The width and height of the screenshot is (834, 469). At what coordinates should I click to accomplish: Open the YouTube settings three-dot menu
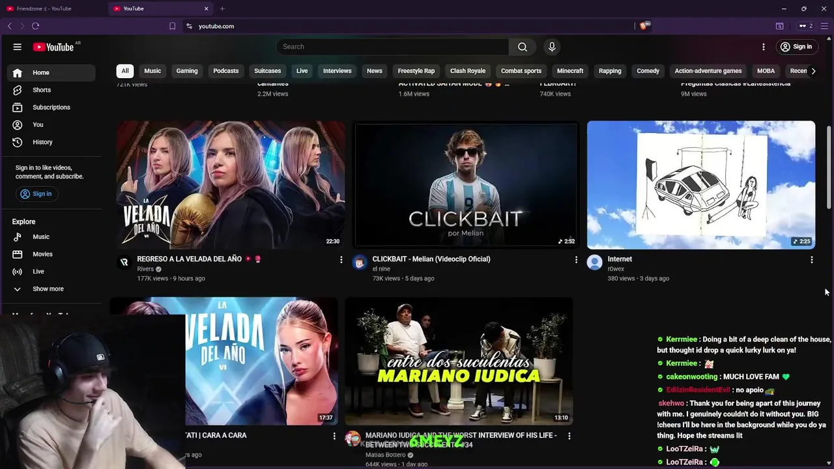coord(764,47)
